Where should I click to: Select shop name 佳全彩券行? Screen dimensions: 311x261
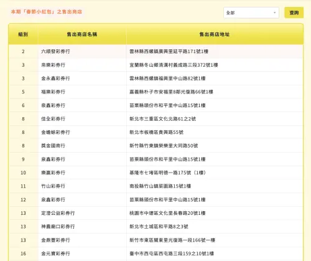(x=53, y=119)
